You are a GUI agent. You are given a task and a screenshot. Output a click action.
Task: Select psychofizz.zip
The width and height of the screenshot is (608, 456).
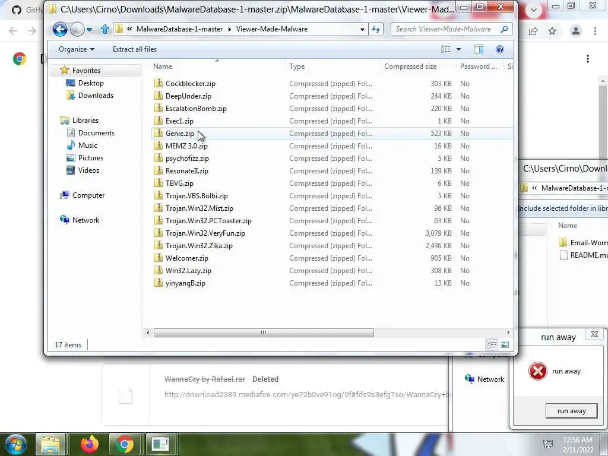coord(187,158)
